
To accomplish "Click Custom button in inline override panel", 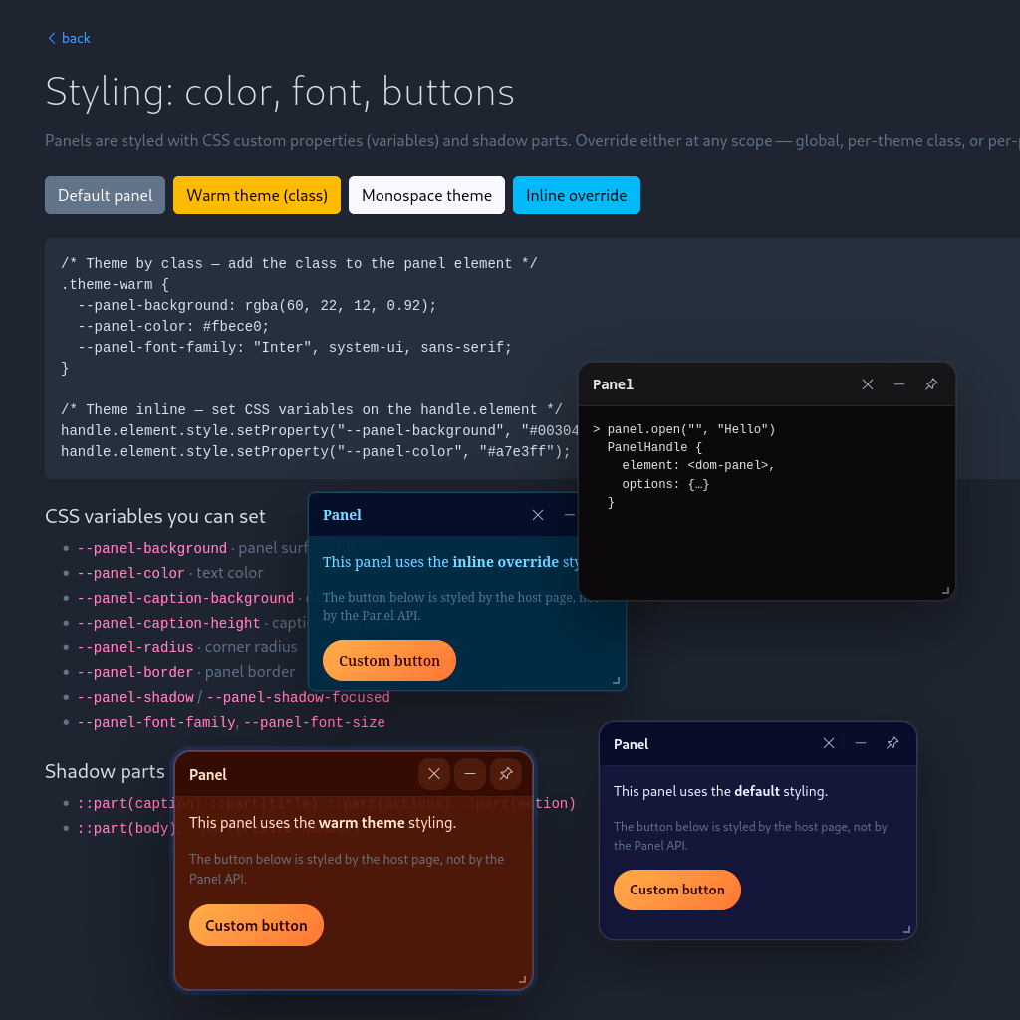I will coord(389,661).
